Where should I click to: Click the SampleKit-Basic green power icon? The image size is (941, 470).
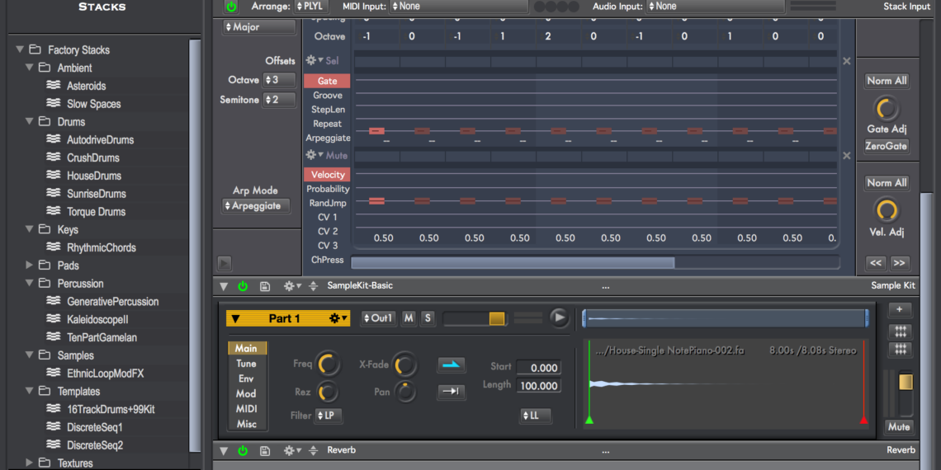(x=243, y=286)
